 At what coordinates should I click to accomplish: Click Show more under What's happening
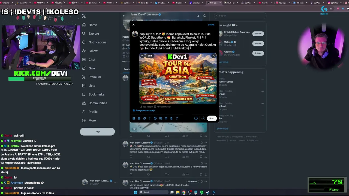tap(222, 128)
